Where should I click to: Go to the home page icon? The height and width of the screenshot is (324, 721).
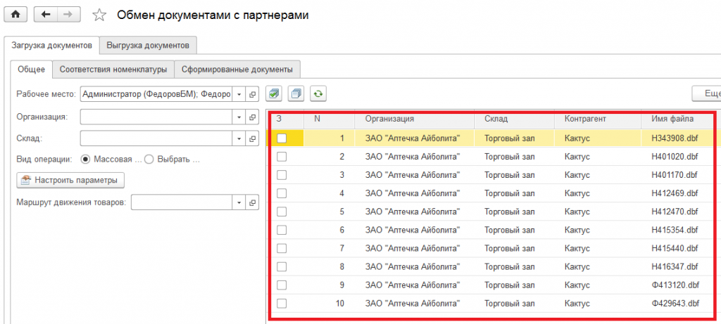pyautogui.click(x=15, y=15)
